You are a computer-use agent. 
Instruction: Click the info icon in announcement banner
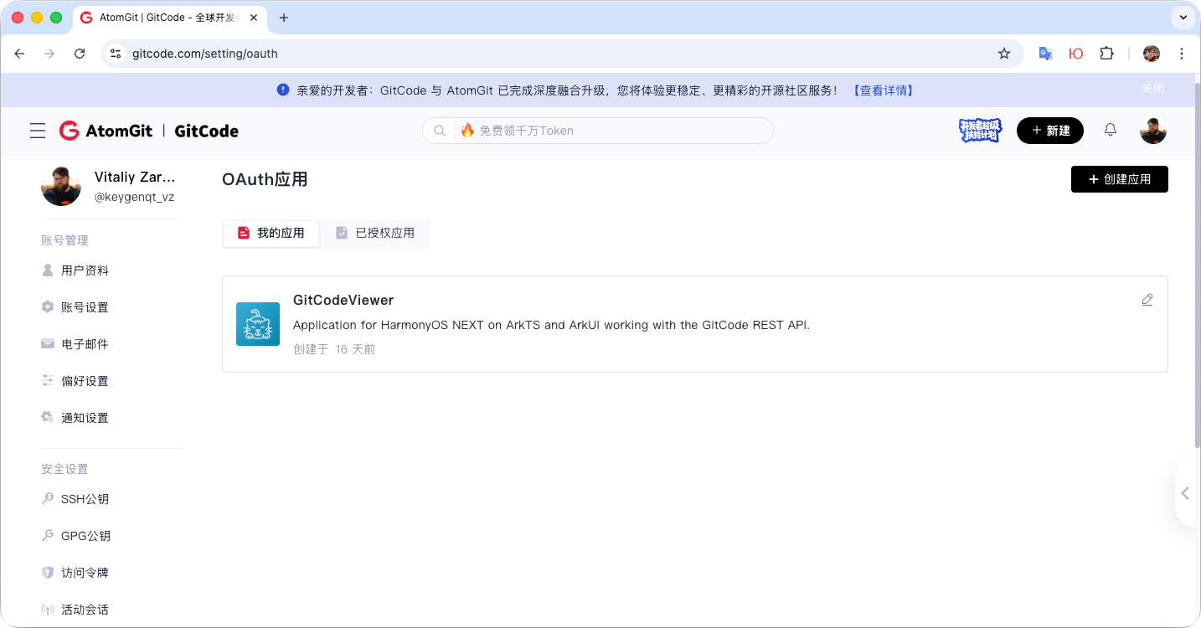point(283,90)
